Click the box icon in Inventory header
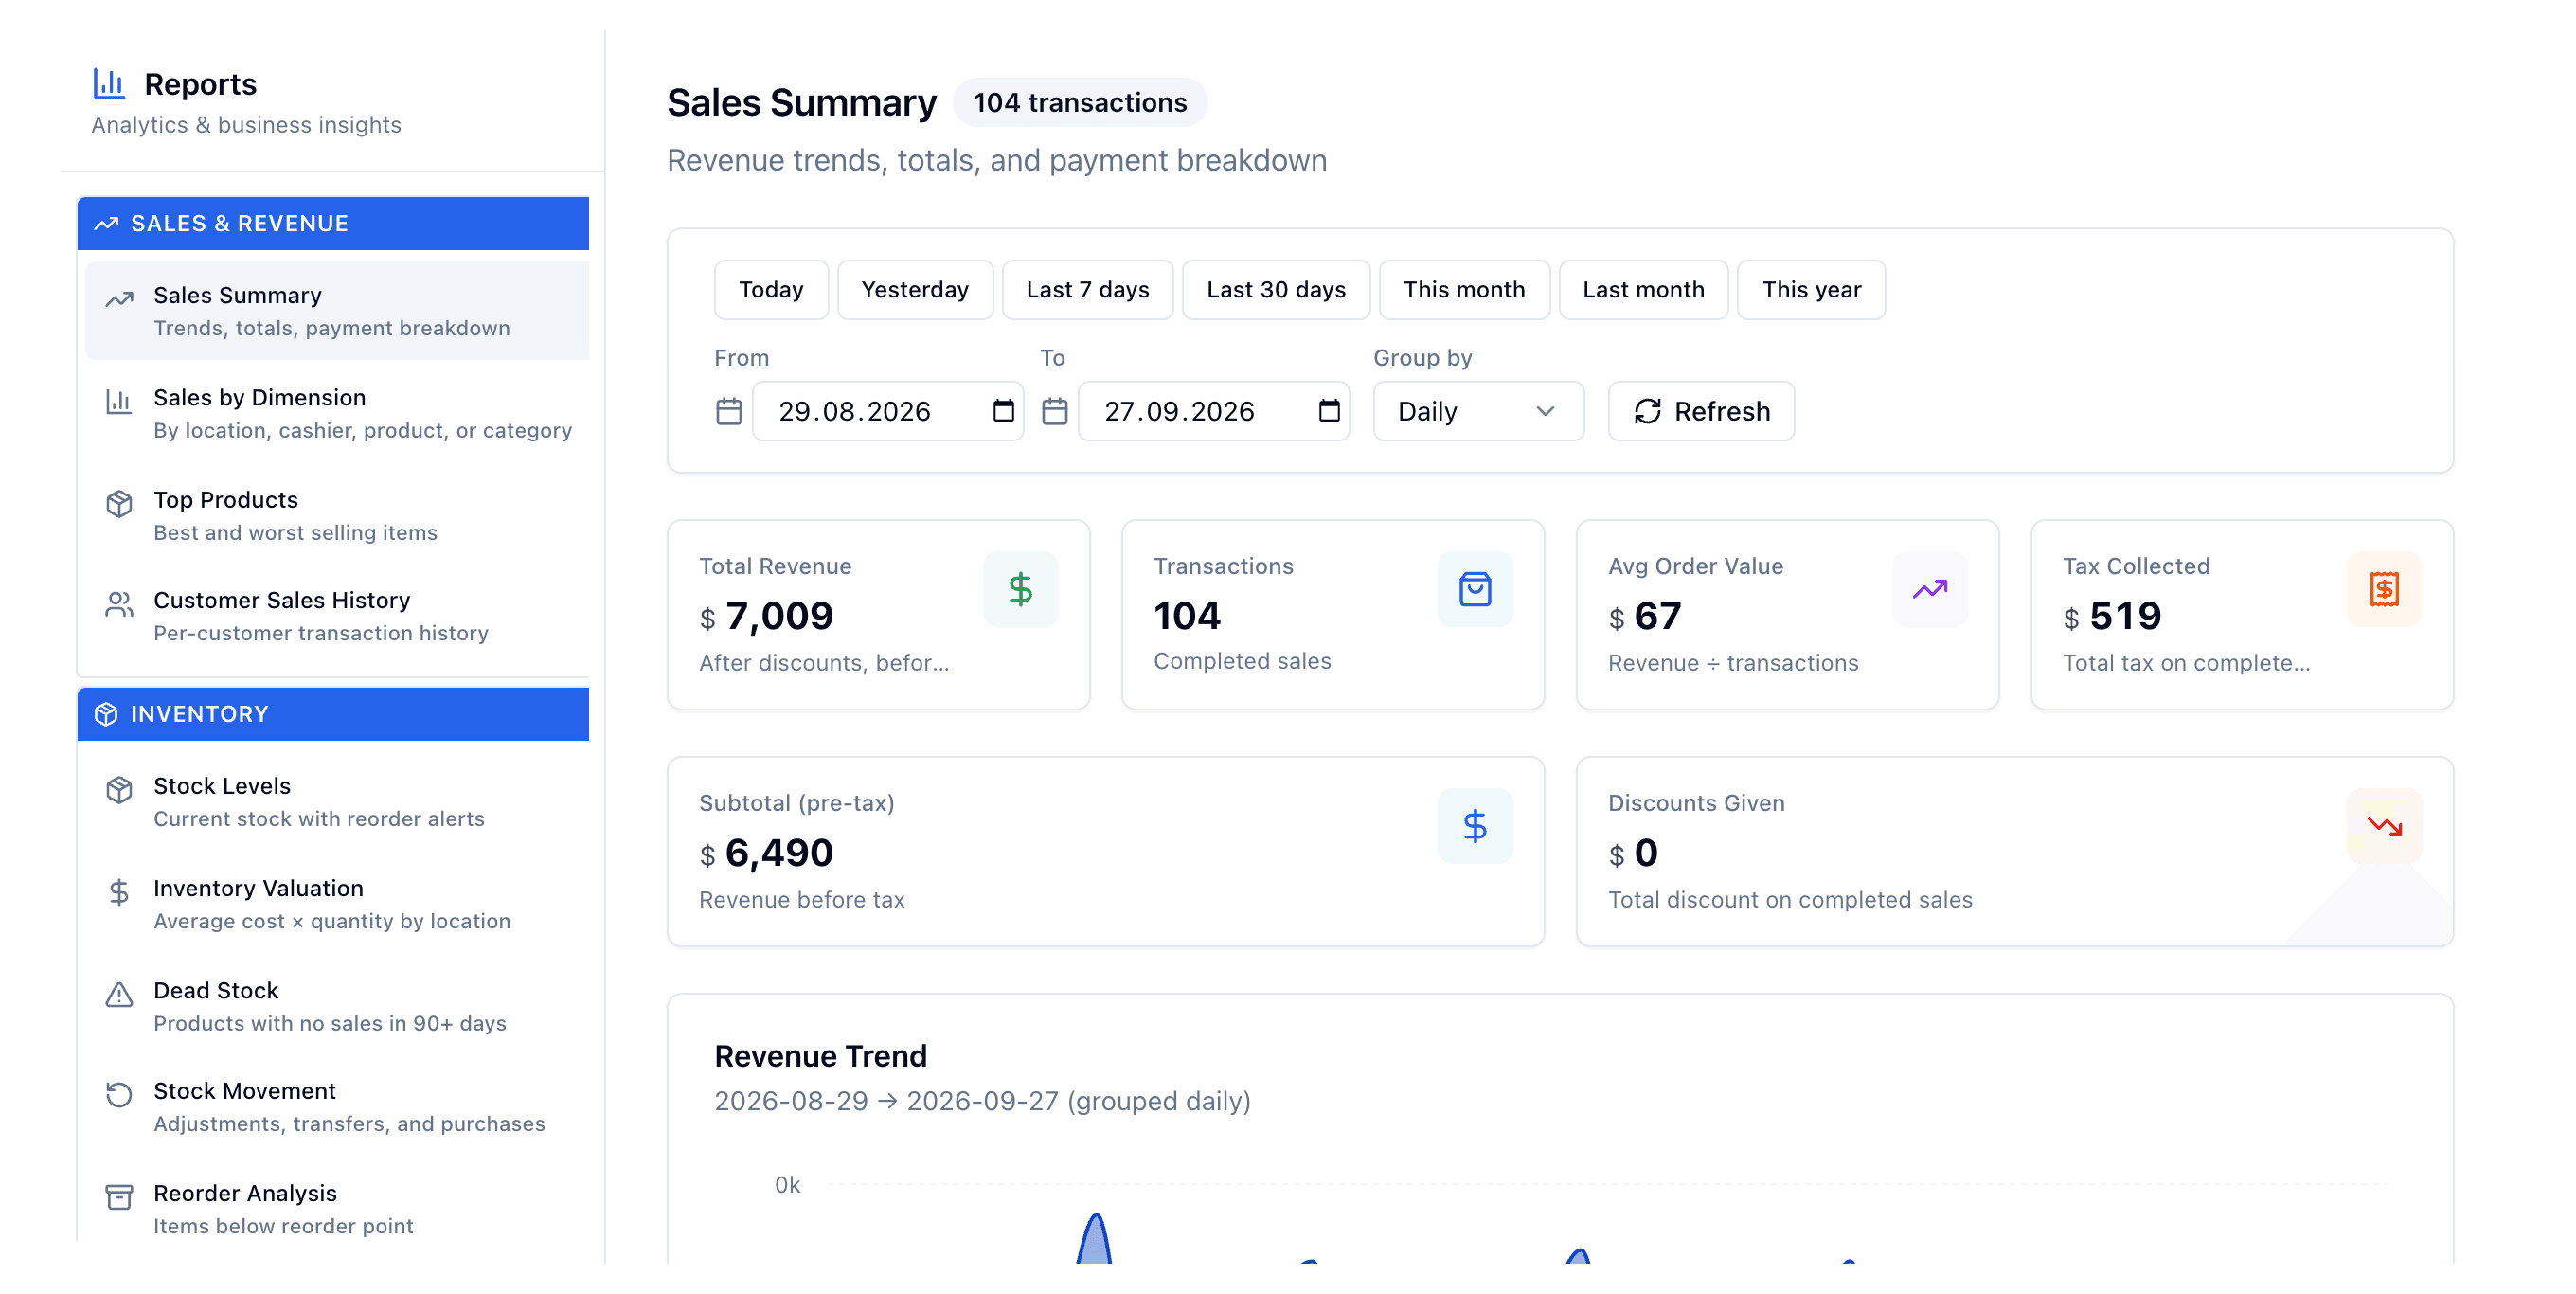The height and width of the screenshot is (1294, 2576). [106, 714]
